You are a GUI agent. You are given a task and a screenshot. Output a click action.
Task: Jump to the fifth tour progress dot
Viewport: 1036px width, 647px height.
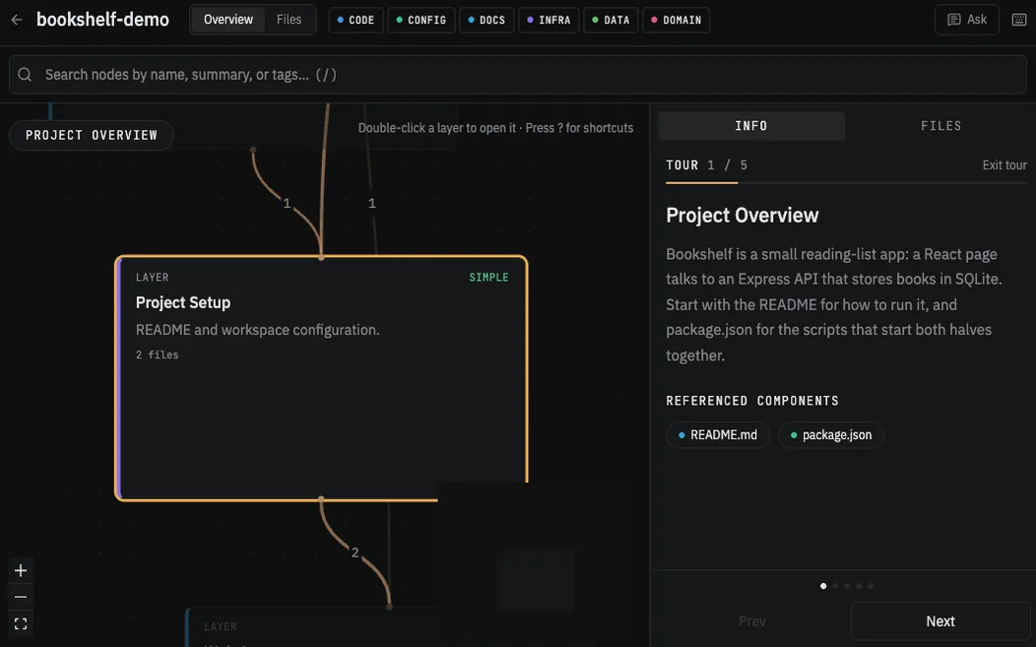871,586
